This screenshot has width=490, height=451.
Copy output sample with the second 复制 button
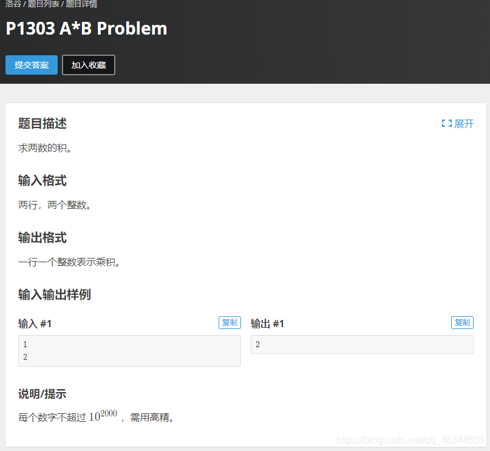(462, 322)
